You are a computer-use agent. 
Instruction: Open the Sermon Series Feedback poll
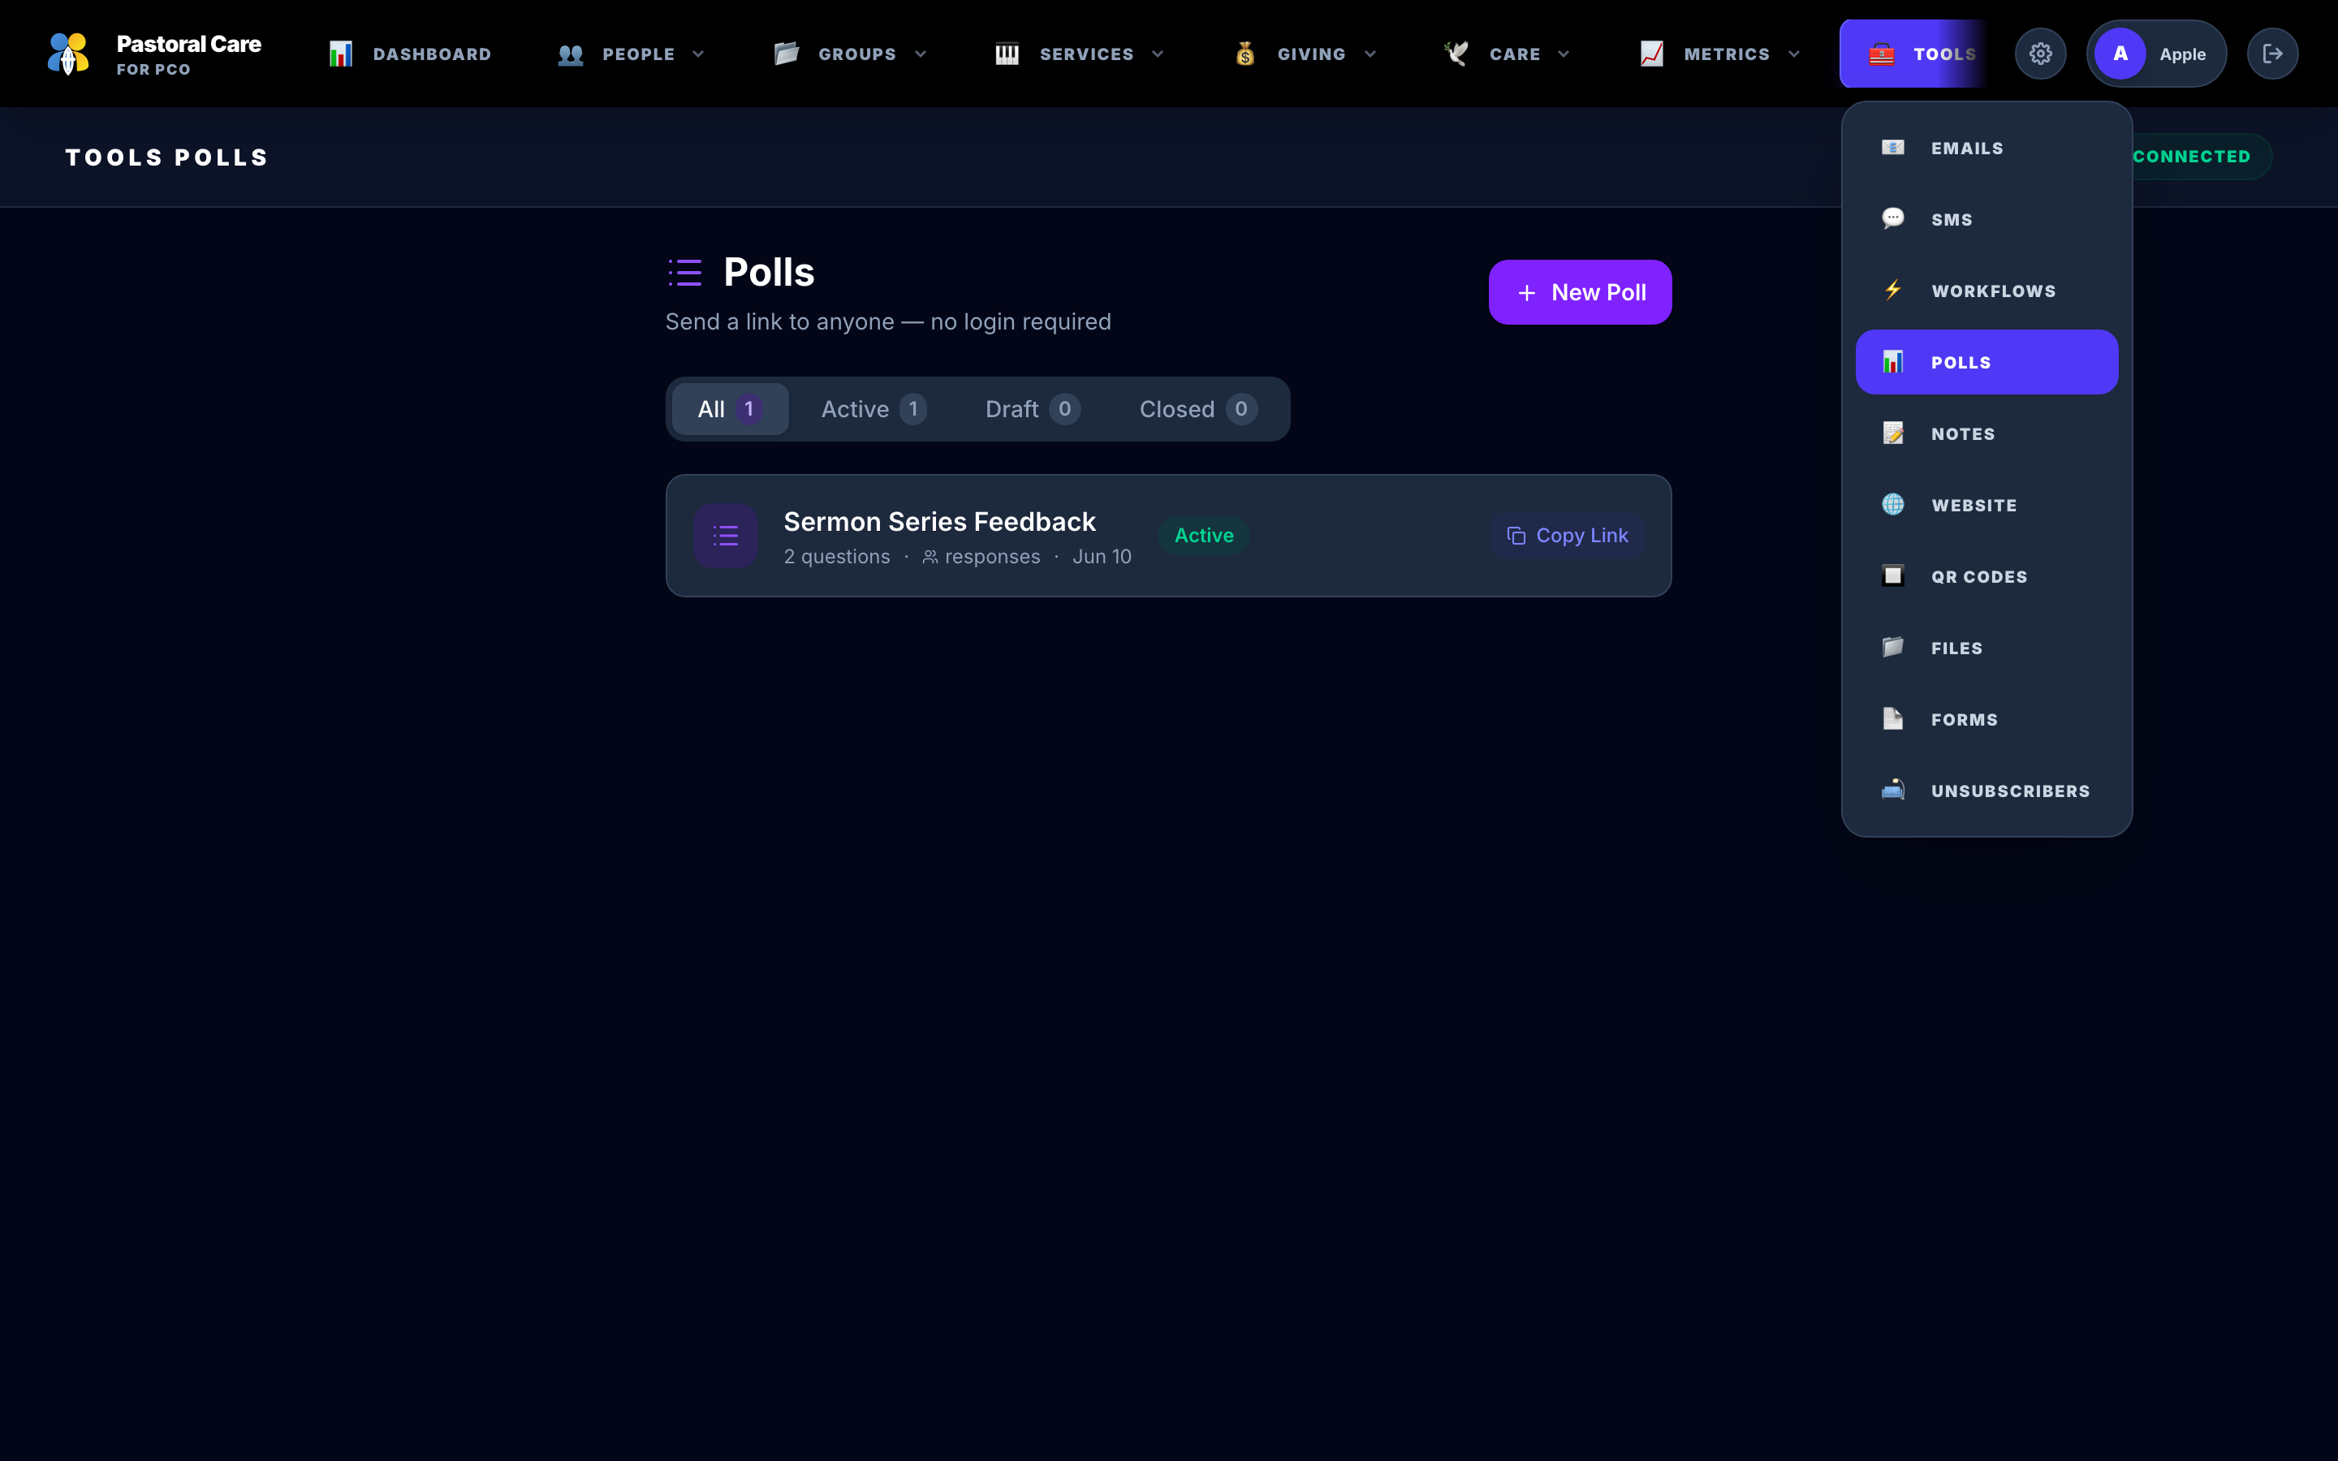click(939, 522)
